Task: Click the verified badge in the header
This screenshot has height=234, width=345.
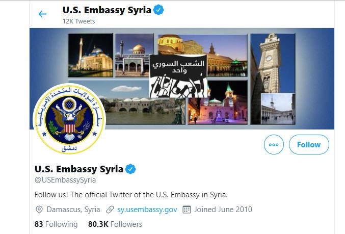Action: point(158,10)
